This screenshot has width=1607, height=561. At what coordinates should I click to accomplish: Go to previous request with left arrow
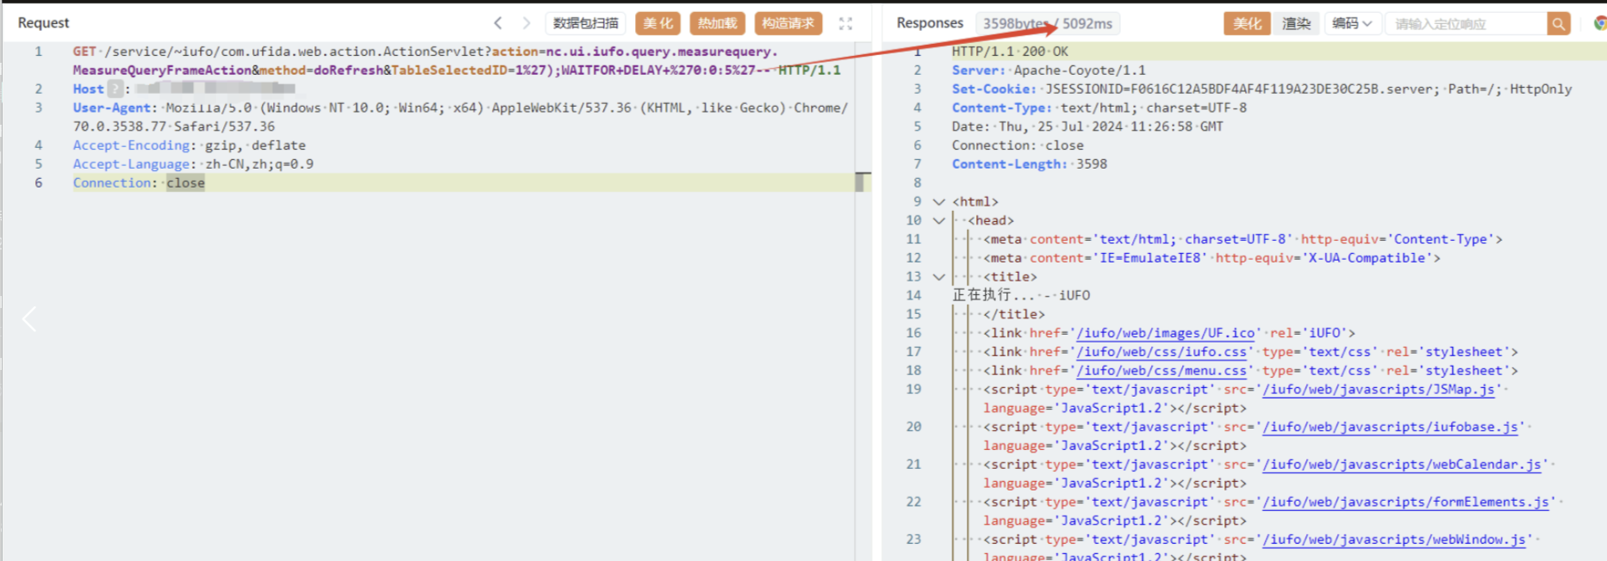pyautogui.click(x=498, y=23)
